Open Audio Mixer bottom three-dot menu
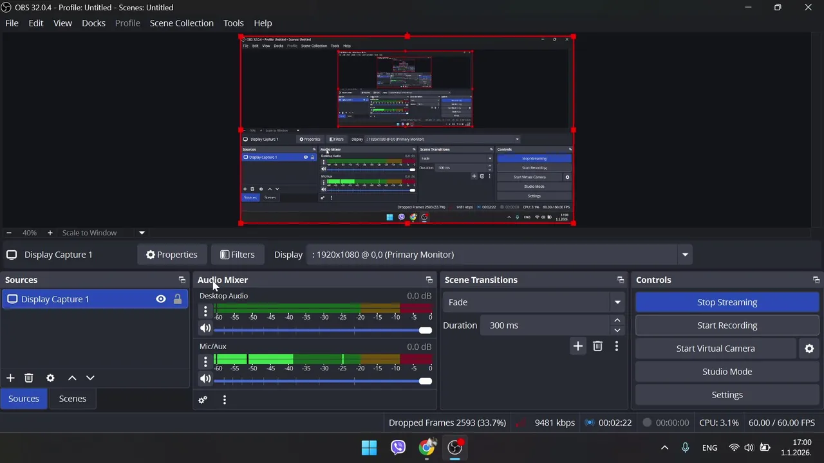Image resolution: width=824 pixels, height=463 pixels. [x=224, y=400]
